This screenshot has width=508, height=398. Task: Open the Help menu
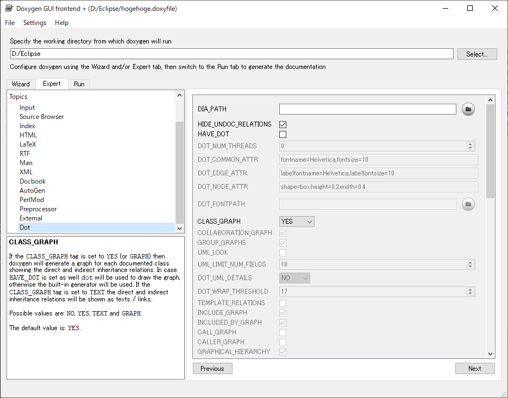coord(61,23)
